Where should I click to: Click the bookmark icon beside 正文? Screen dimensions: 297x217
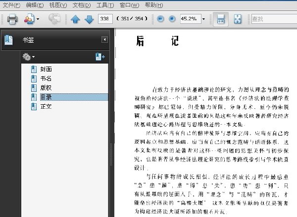[x=34, y=107]
